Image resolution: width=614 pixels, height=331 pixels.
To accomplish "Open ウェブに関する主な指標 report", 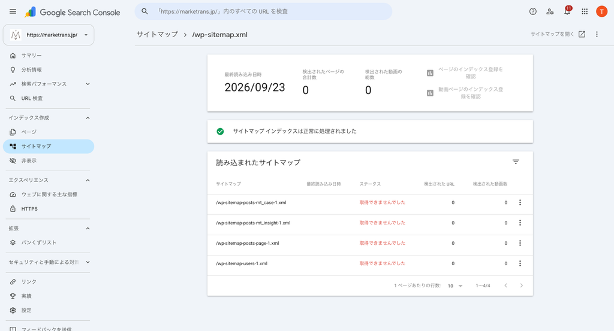I will (x=49, y=194).
